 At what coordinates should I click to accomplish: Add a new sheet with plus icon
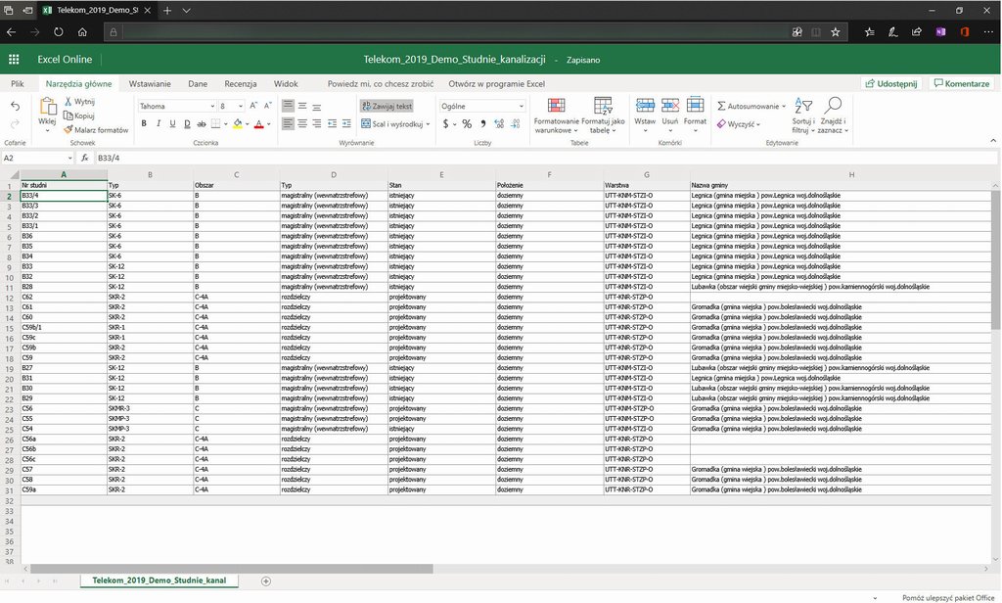(265, 580)
